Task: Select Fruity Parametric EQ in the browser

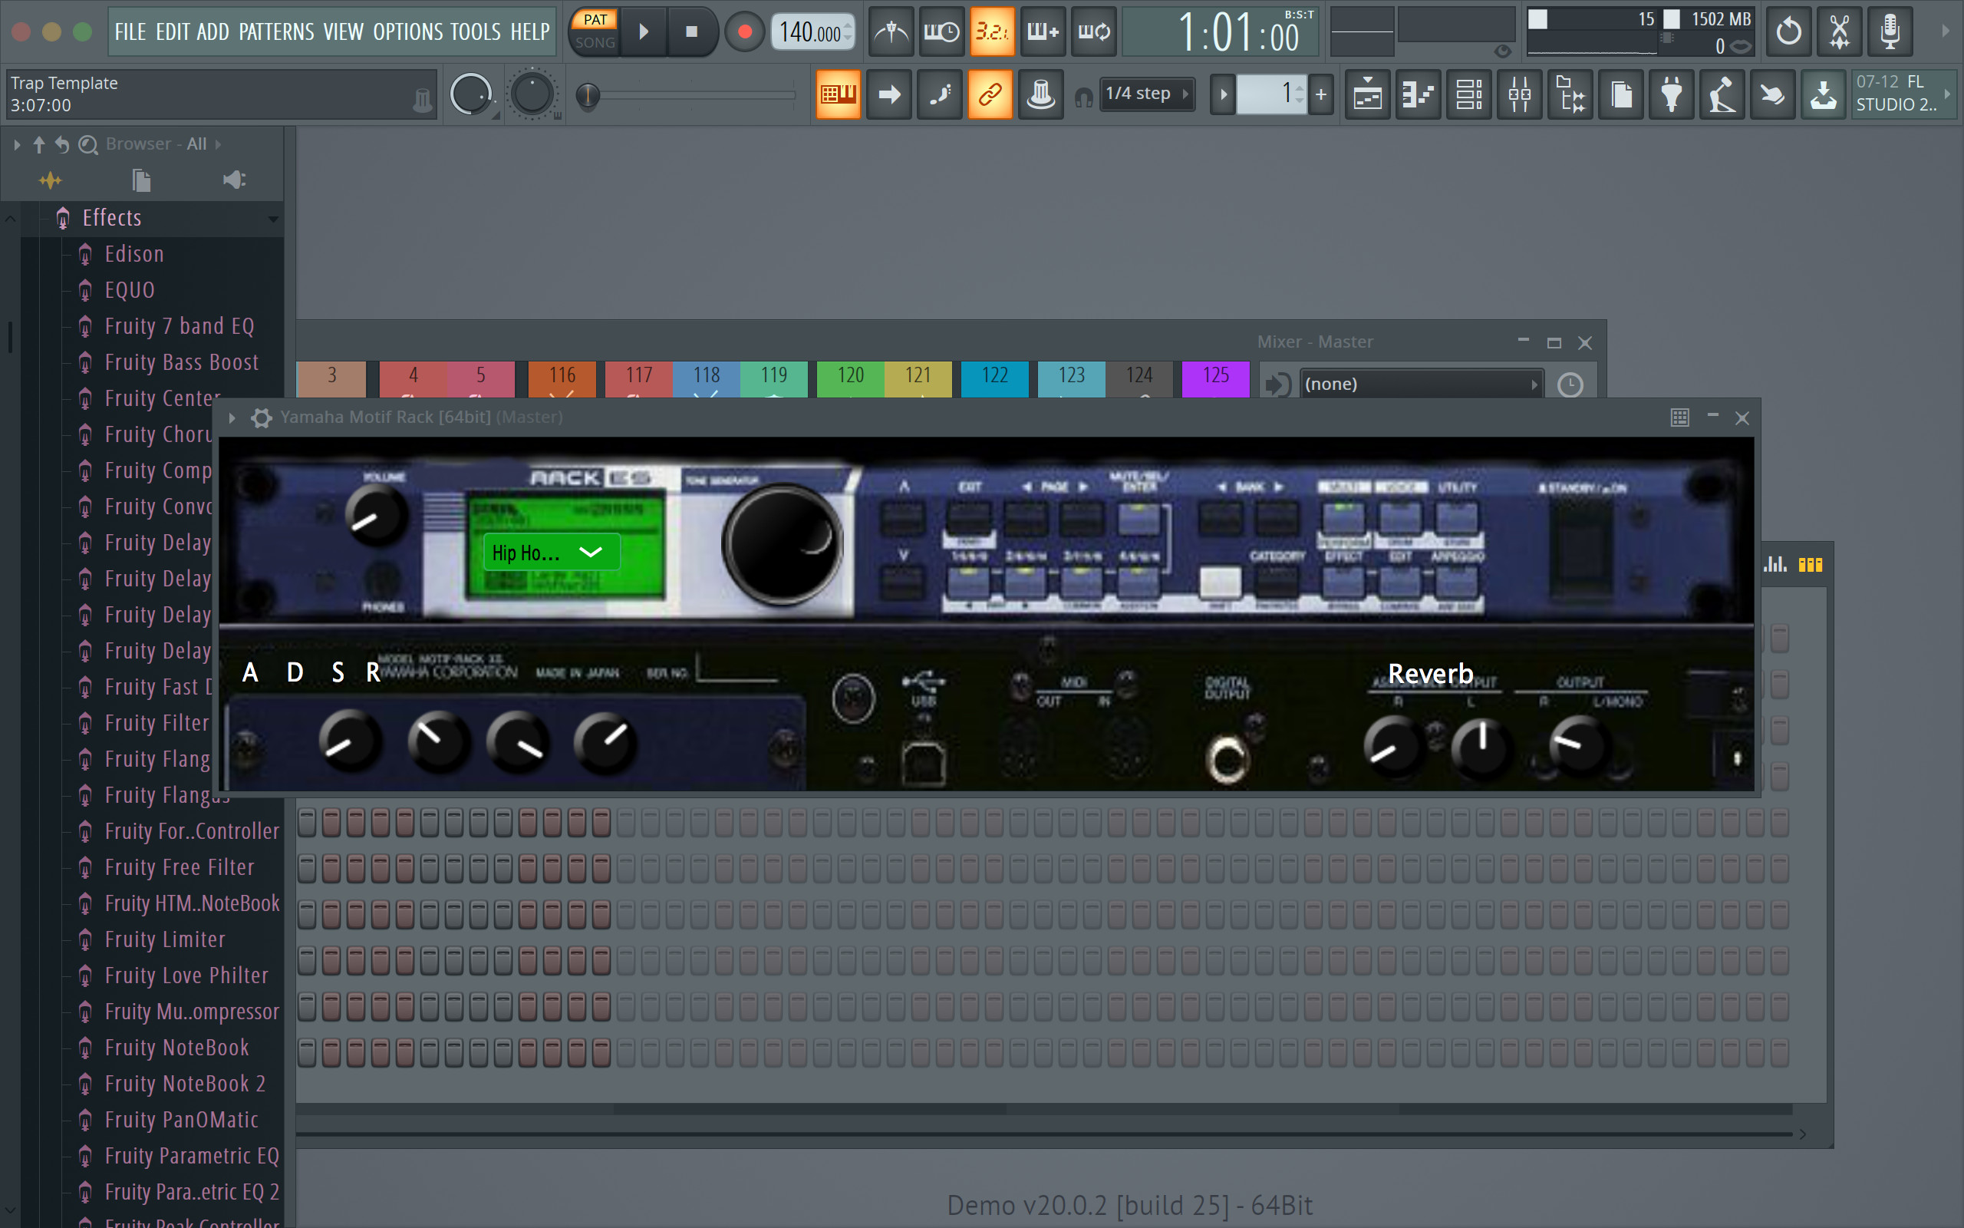Action: tap(192, 1156)
